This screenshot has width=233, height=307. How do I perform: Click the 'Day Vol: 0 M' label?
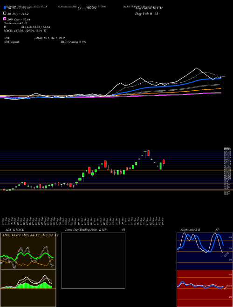click(x=146, y=13)
